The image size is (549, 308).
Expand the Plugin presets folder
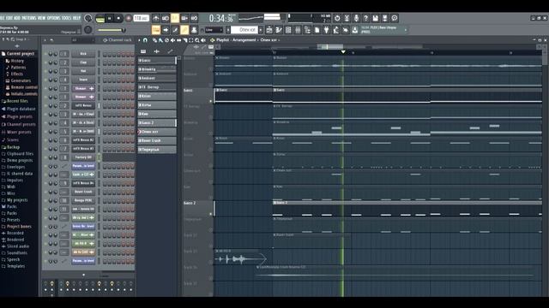17,116
